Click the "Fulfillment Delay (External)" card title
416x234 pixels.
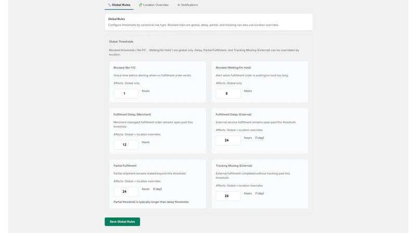(233, 114)
